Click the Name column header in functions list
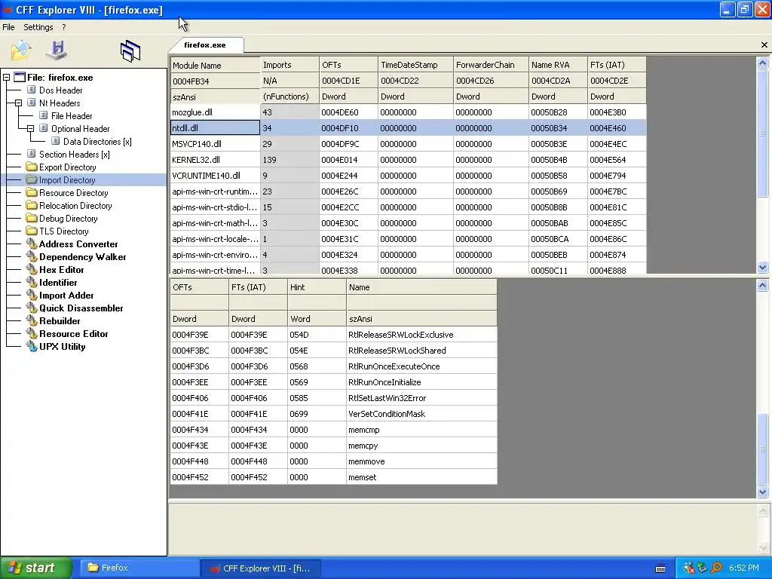 [x=422, y=287]
